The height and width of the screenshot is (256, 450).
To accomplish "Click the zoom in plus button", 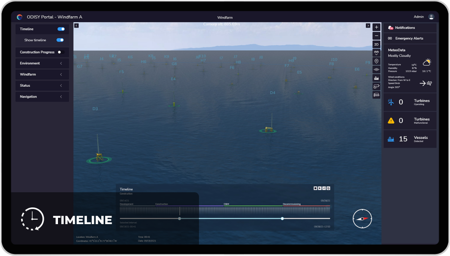I will pos(376,27).
